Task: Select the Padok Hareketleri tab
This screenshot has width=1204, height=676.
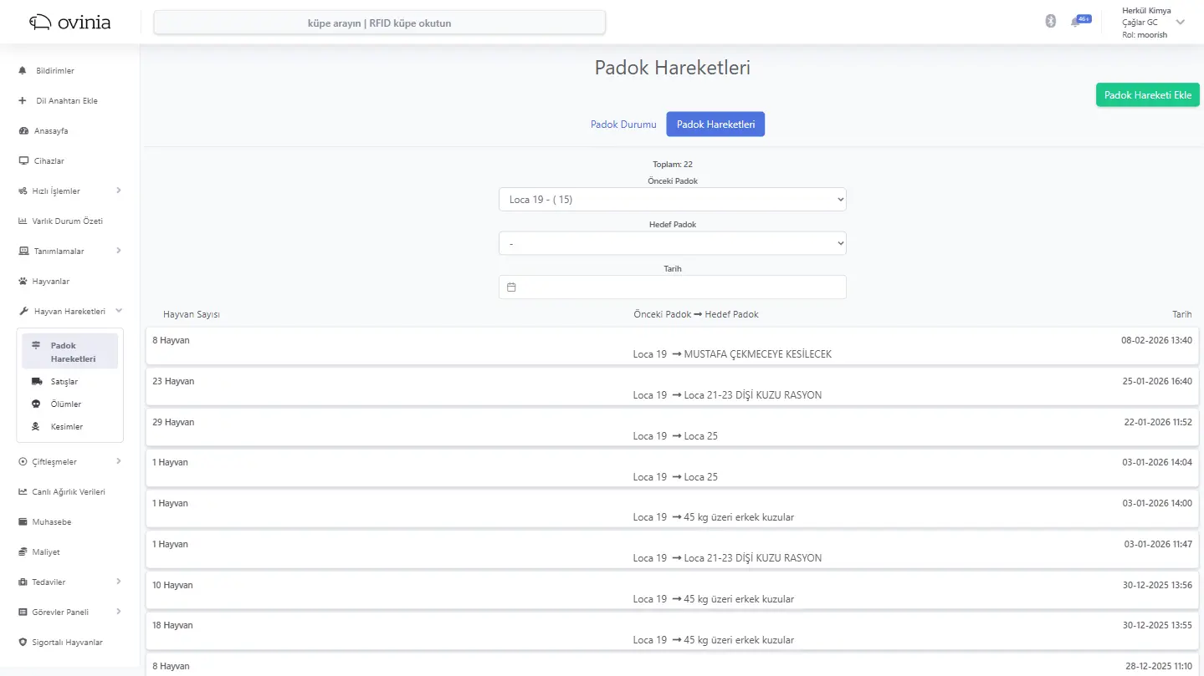Action: [x=715, y=125]
